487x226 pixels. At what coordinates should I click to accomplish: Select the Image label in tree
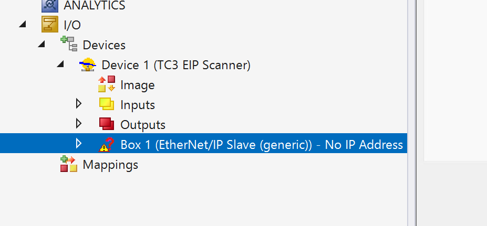137,85
